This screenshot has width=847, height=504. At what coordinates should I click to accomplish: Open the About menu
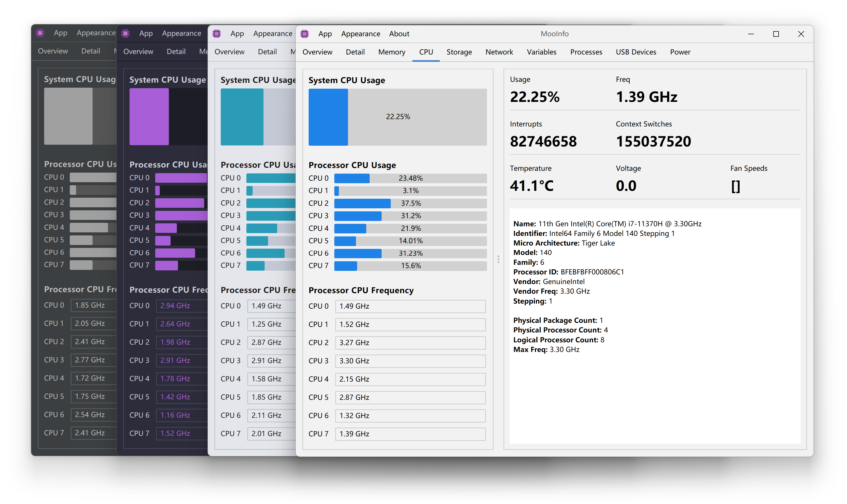pos(399,34)
